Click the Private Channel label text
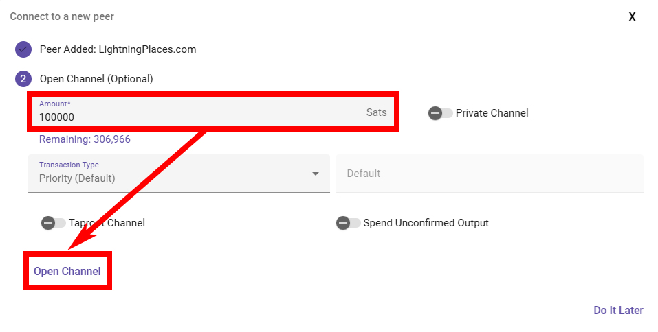This screenshot has width=658, height=332. [x=492, y=113]
